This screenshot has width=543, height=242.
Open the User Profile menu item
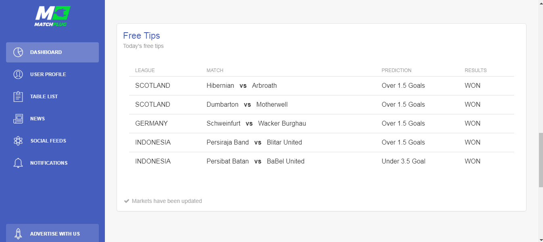tap(52, 74)
